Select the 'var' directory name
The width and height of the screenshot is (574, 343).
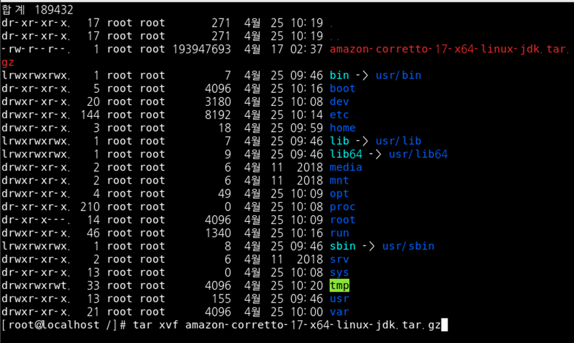point(340,312)
